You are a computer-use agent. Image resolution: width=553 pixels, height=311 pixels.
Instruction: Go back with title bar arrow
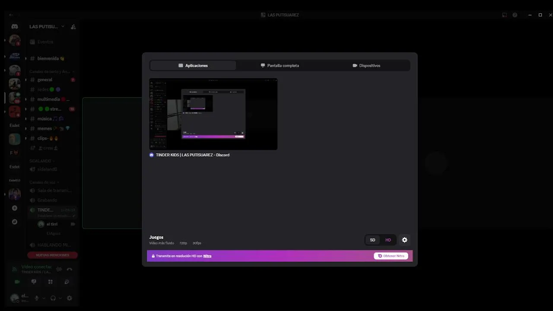click(x=11, y=15)
